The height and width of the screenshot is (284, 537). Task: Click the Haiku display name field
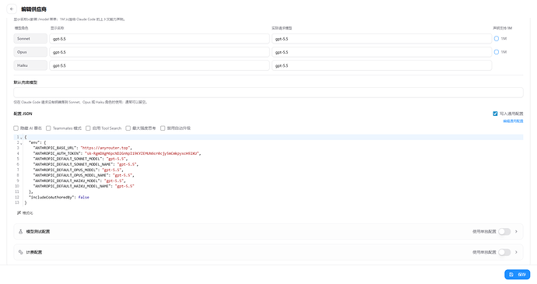pos(160,65)
